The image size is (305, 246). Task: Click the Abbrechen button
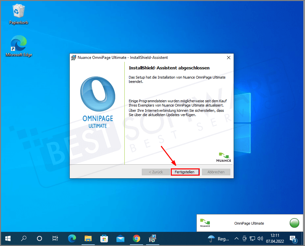pos(216,172)
